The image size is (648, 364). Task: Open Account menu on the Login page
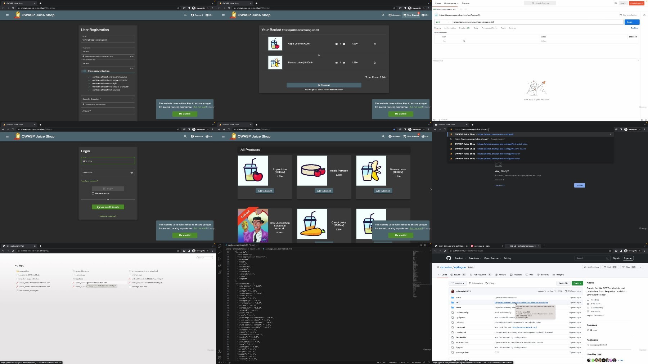click(197, 136)
